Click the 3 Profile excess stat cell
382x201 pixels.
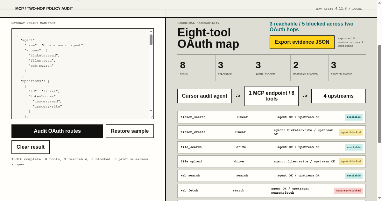pos(347,68)
